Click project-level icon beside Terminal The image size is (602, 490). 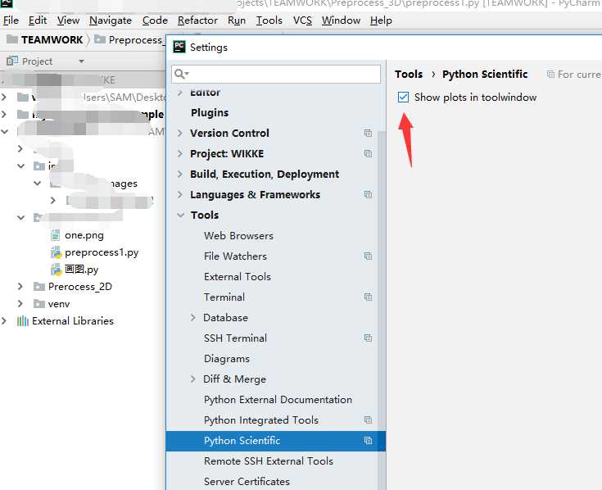(368, 297)
